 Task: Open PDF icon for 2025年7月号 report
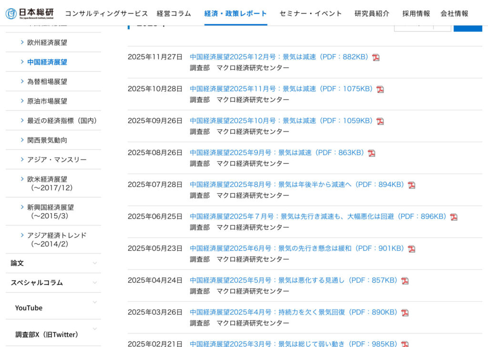pos(454,217)
